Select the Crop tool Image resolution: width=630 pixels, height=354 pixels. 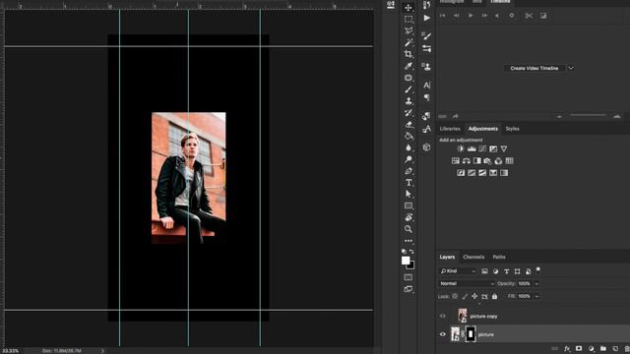[409, 54]
